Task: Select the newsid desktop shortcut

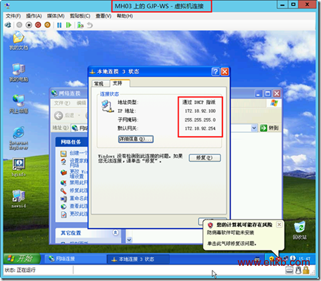Action: [19, 199]
